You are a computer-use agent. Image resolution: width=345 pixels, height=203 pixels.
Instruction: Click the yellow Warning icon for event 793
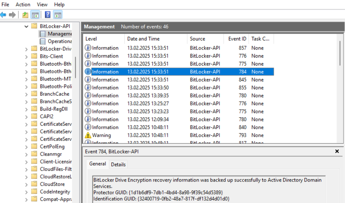(x=88, y=135)
